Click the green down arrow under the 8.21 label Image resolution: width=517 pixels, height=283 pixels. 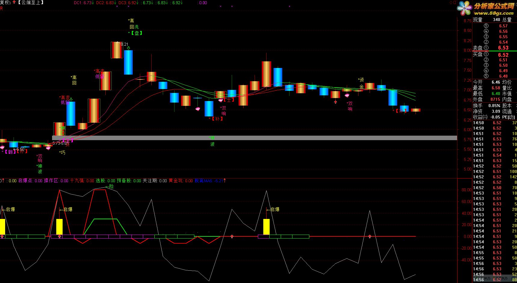point(128,48)
